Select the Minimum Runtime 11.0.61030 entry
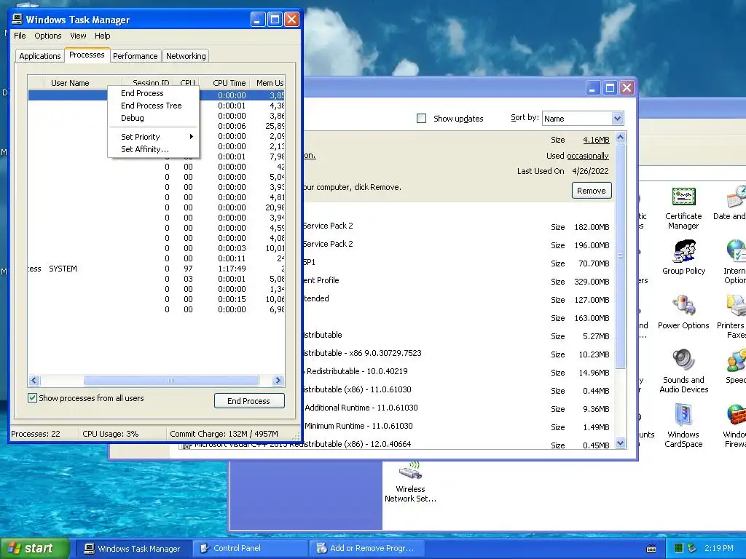The image size is (746, 559). (459, 427)
